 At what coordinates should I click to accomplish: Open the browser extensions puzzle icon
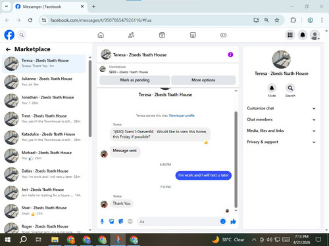pos(293,20)
